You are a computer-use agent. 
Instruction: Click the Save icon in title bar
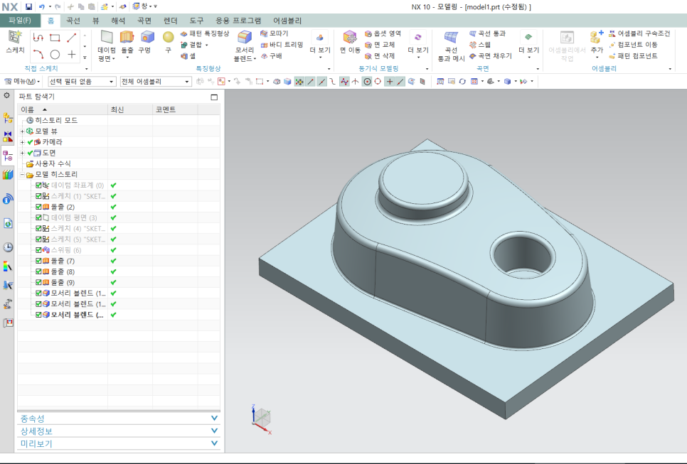(28, 6)
